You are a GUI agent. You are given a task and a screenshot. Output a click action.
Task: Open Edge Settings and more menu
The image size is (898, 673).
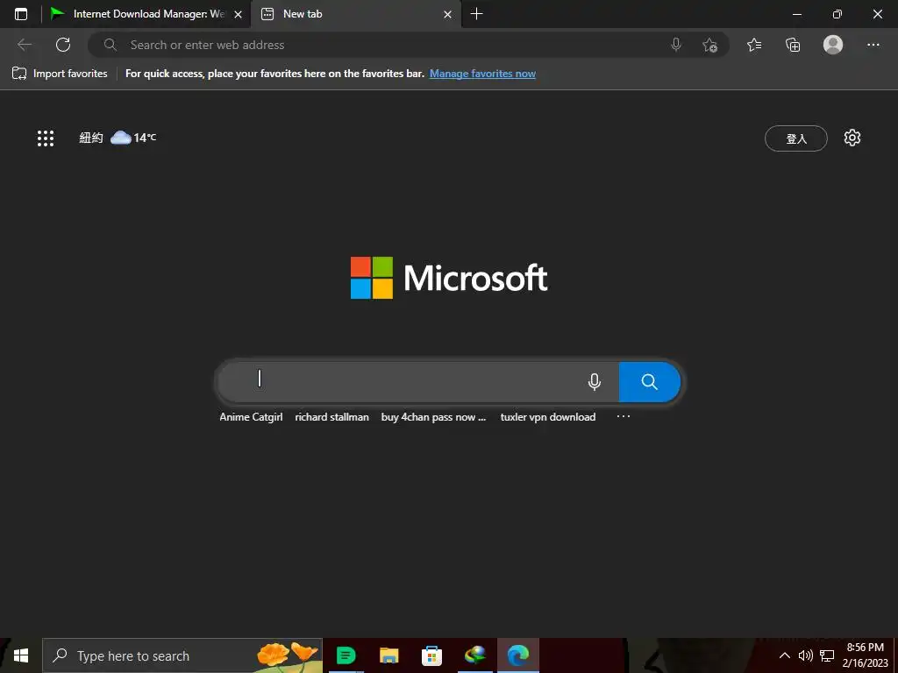pyautogui.click(x=873, y=45)
